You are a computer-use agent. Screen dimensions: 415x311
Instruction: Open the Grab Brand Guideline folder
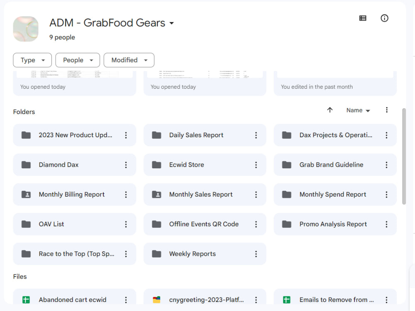335,165
